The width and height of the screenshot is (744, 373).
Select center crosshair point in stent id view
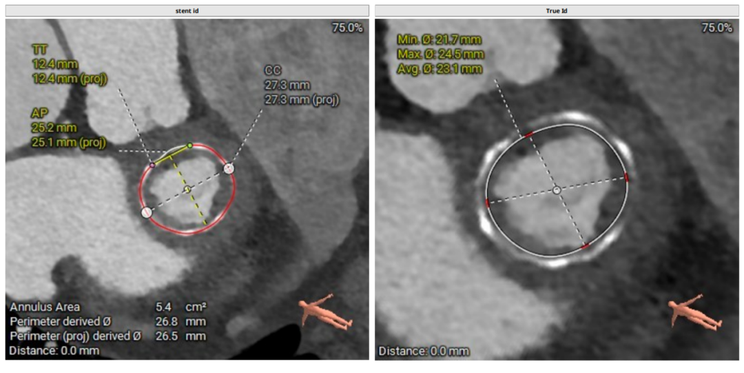click(187, 190)
